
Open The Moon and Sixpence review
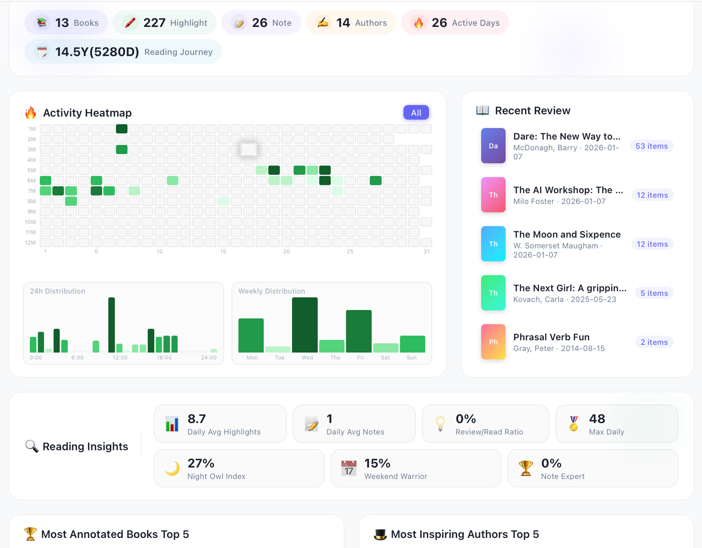[x=566, y=234]
